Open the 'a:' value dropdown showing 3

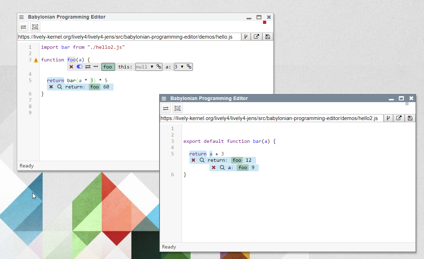[179, 67]
